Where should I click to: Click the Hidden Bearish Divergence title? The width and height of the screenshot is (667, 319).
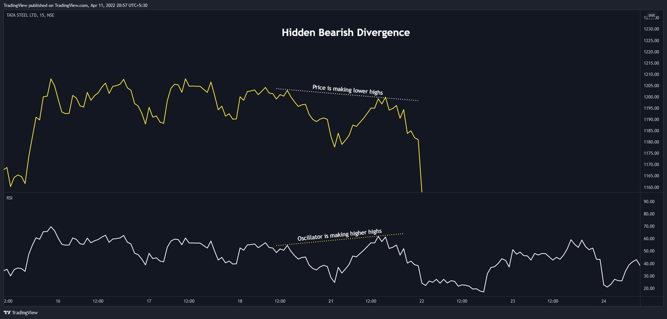[x=346, y=32]
